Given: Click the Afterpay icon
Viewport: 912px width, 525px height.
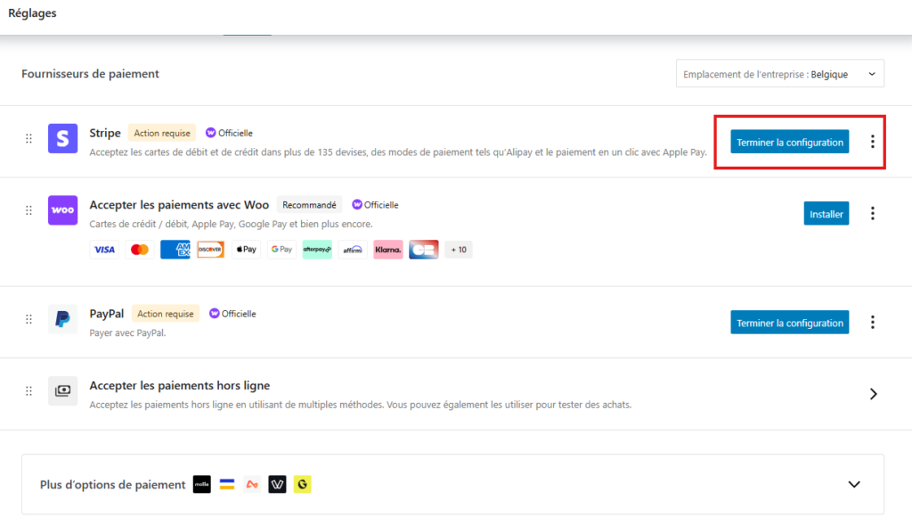Looking at the screenshot, I should (317, 250).
